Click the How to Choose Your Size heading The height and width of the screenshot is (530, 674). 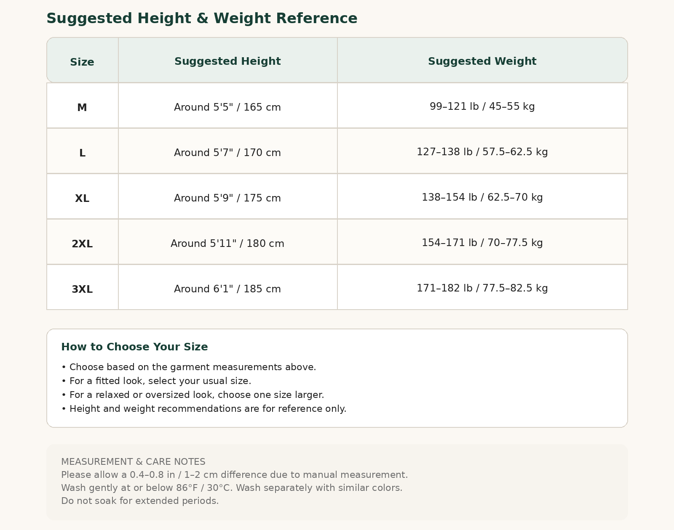134,347
